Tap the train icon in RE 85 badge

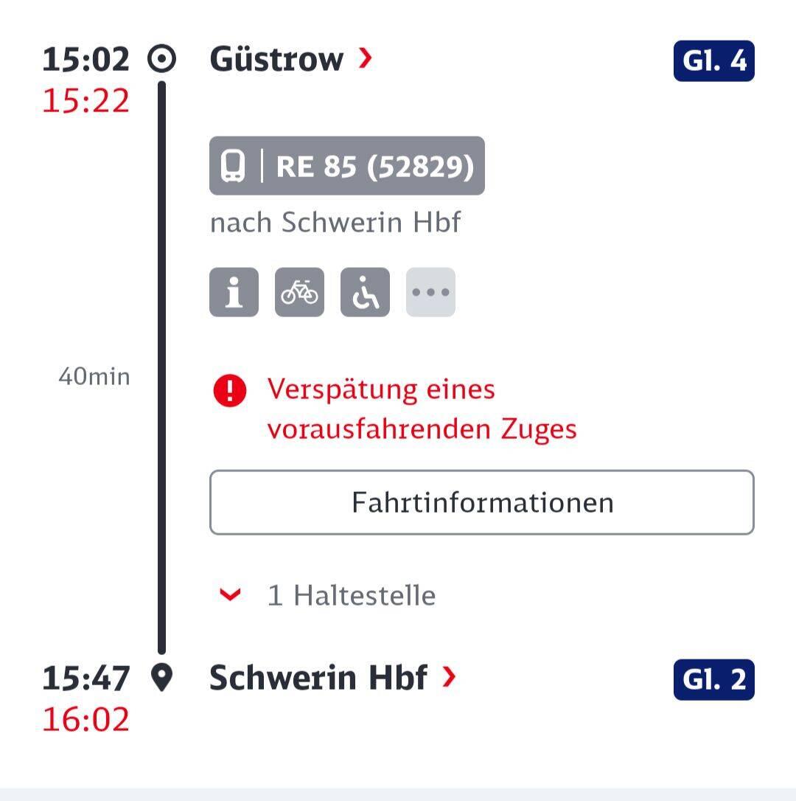pos(233,166)
